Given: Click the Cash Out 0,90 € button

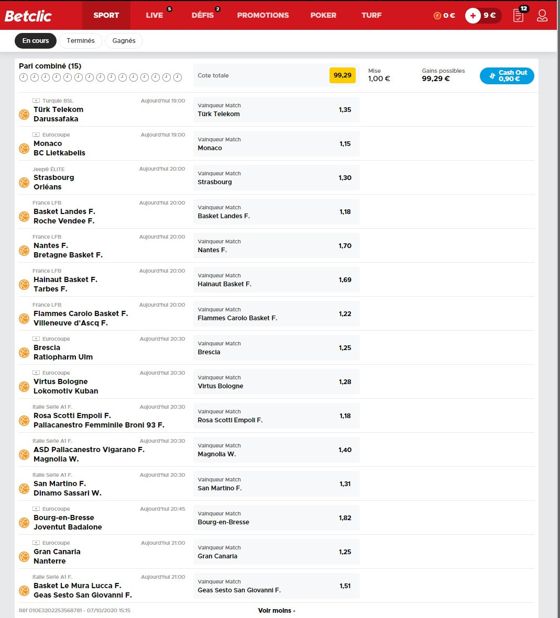Looking at the screenshot, I should (x=507, y=76).
